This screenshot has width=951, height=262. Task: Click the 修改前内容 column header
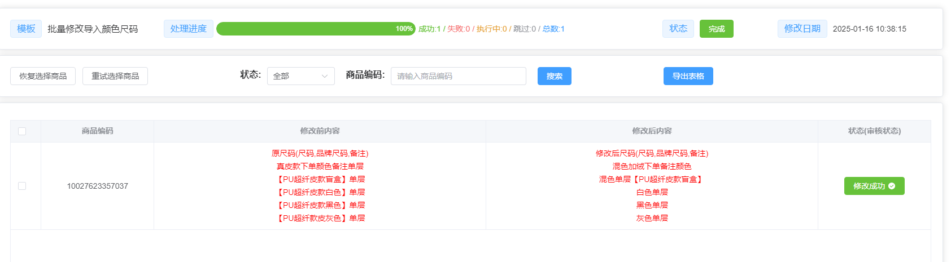pos(320,131)
